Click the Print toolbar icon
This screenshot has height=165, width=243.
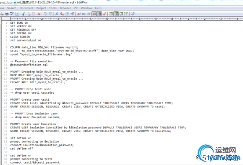click(x=7, y=14)
